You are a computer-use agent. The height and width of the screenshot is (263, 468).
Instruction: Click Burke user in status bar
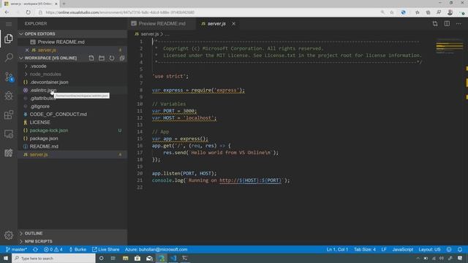point(78,250)
